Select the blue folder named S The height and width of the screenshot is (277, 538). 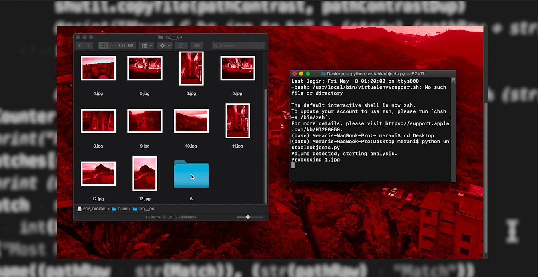191,174
